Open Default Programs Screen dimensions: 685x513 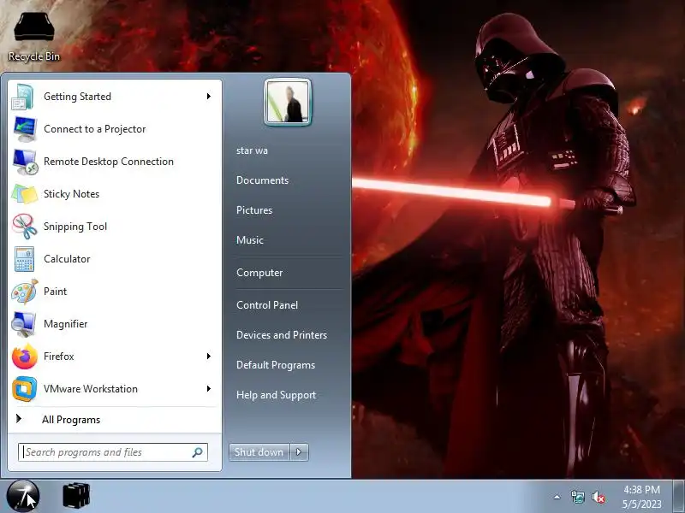(275, 365)
